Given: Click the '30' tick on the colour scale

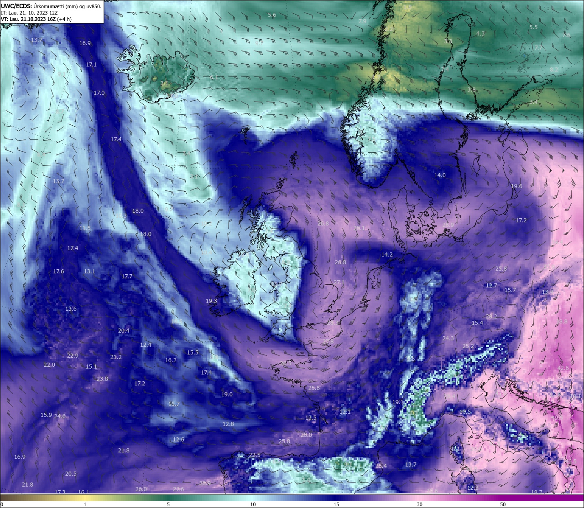Looking at the screenshot, I should pos(419,504).
